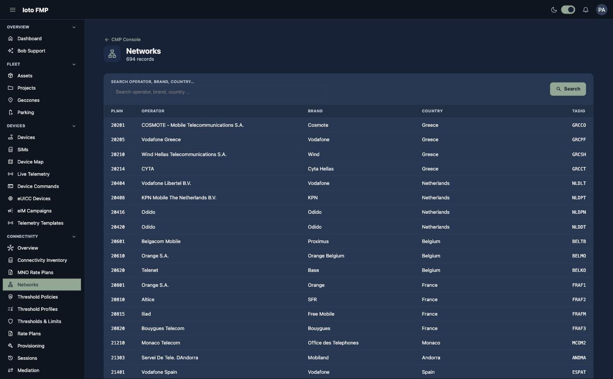Select the row for PLMN 20201

(x=348, y=125)
